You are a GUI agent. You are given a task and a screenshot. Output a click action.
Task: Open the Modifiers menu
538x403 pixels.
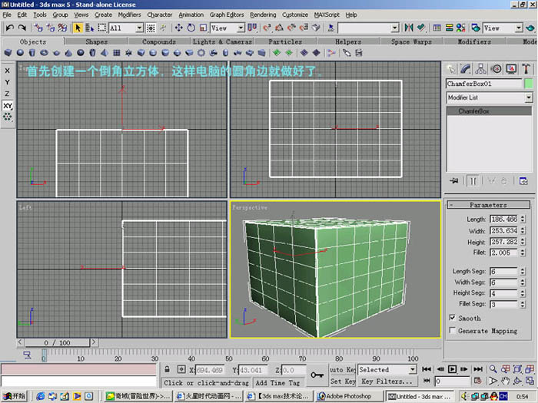[129, 15]
